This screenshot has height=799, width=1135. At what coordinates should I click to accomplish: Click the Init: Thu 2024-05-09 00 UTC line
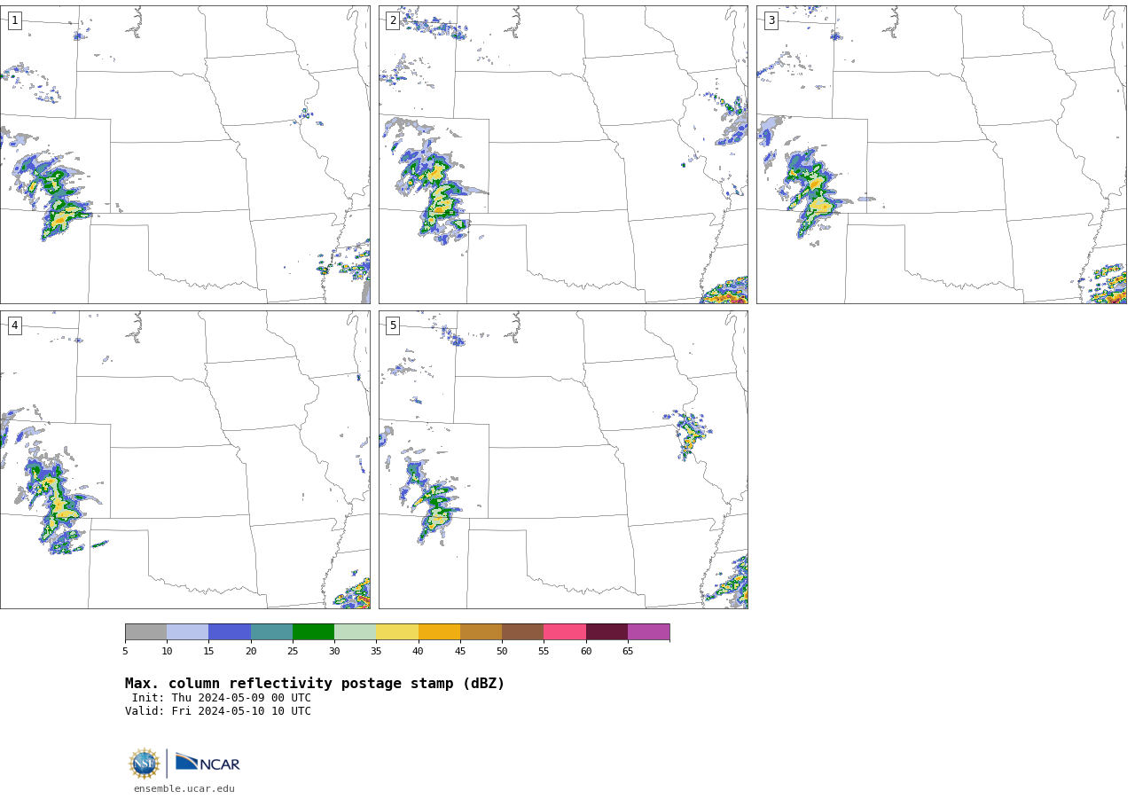click(222, 698)
